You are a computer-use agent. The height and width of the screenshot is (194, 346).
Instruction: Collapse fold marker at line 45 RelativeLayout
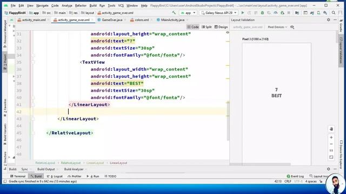[33, 133]
